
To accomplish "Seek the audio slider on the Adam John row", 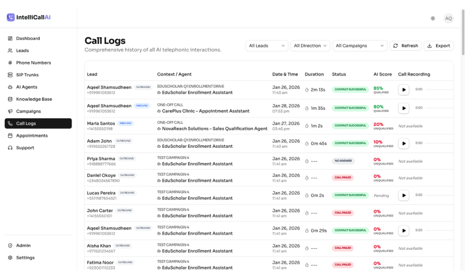I will 439,143.
